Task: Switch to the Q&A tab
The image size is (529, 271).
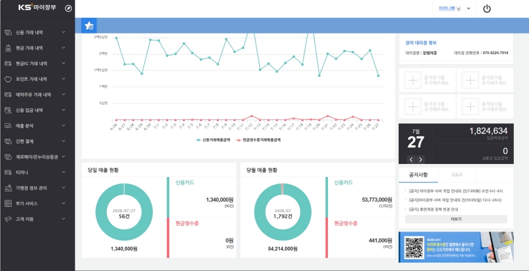Action: coord(457,175)
